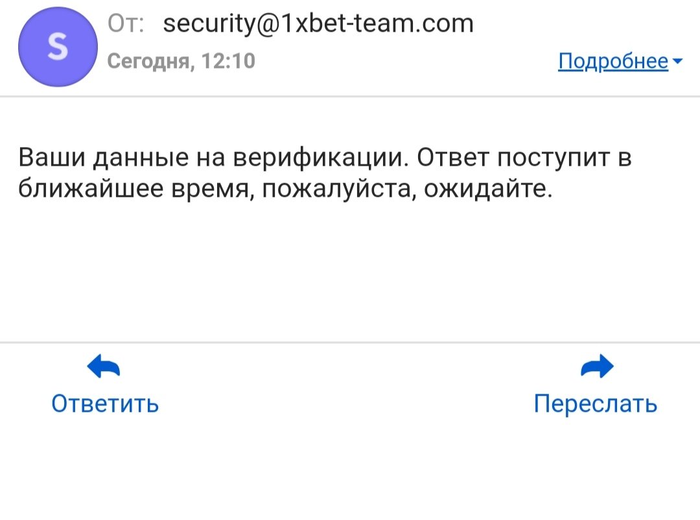Select the sender address security@1xbet-team.com

click(x=318, y=25)
